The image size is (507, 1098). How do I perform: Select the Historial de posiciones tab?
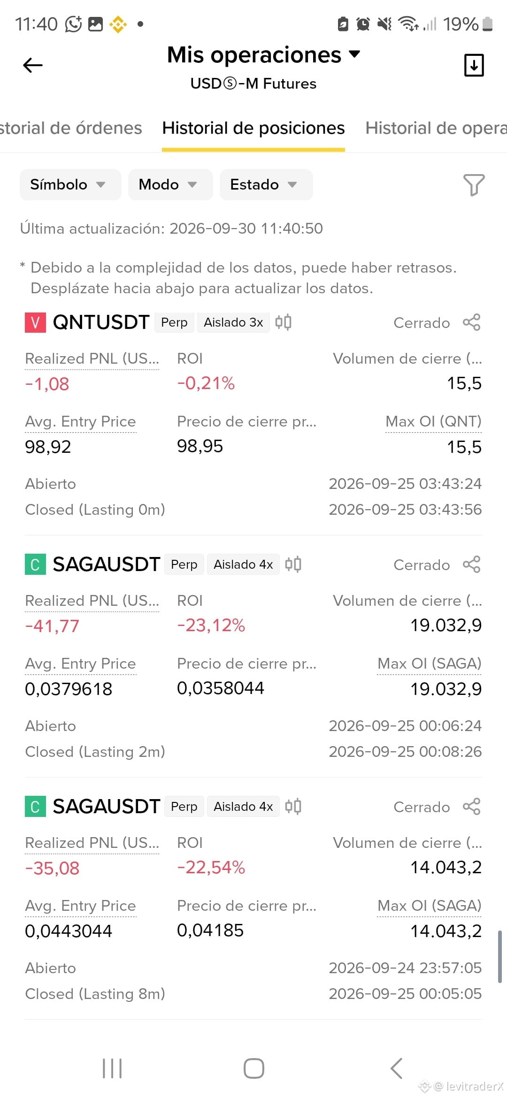[x=253, y=128]
